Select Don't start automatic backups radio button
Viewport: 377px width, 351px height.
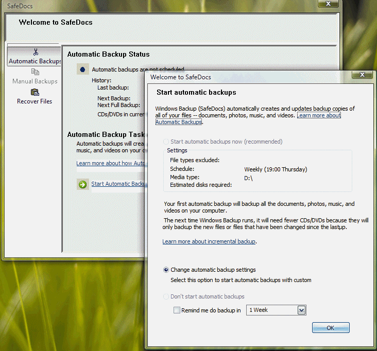click(166, 296)
